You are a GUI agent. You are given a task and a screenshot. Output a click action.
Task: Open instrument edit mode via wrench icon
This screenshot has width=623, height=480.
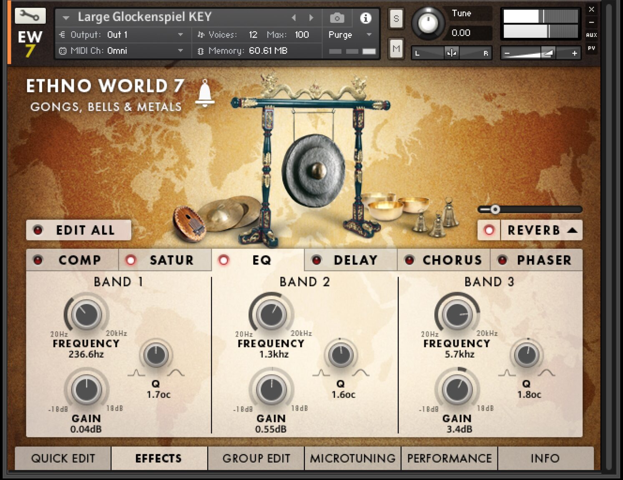pyautogui.click(x=30, y=16)
